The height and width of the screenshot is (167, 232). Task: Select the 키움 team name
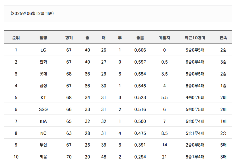[x=43, y=157]
